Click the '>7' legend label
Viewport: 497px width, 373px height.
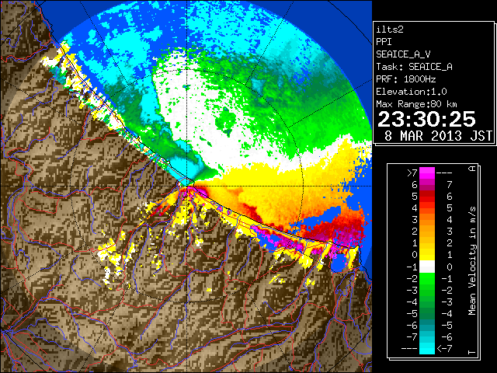(412, 173)
